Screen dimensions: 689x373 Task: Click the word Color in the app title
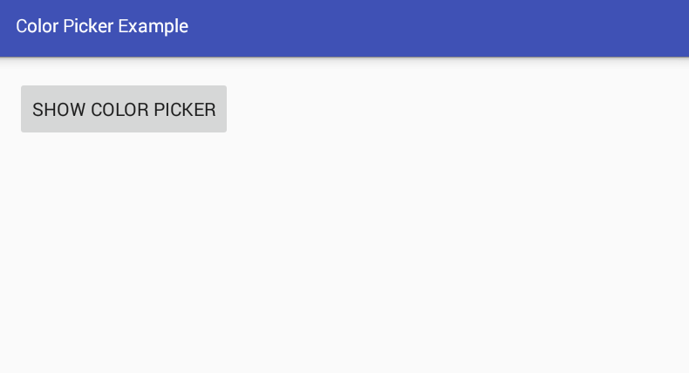tap(37, 26)
